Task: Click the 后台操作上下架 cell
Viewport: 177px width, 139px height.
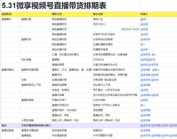Action: pos(116,85)
